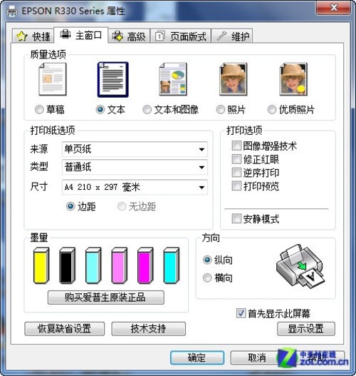The image size is (356, 376).
Task: Open the 来源 paper source dropdown
Action: (135, 149)
